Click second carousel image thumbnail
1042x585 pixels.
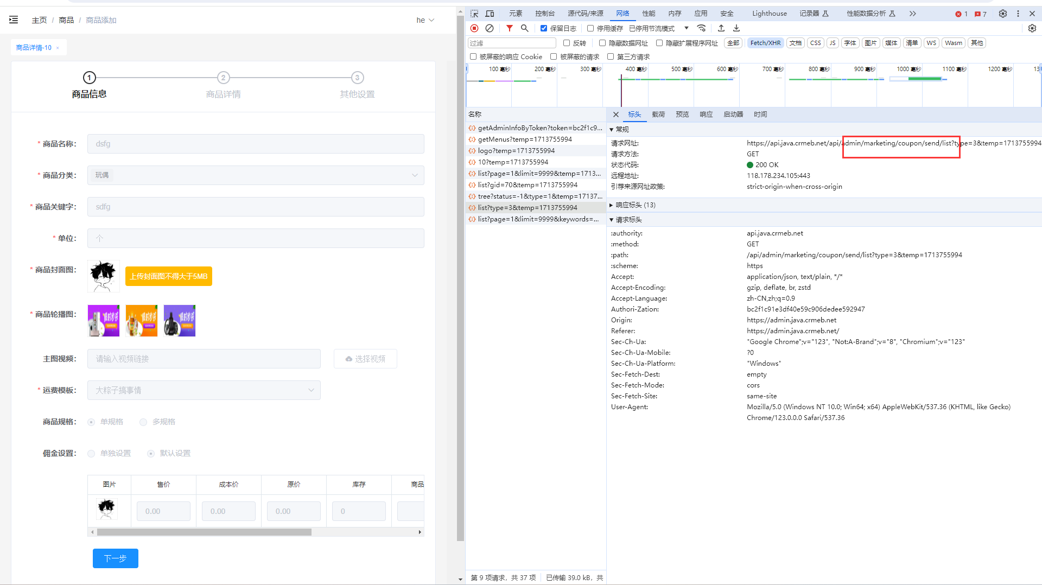(x=142, y=321)
